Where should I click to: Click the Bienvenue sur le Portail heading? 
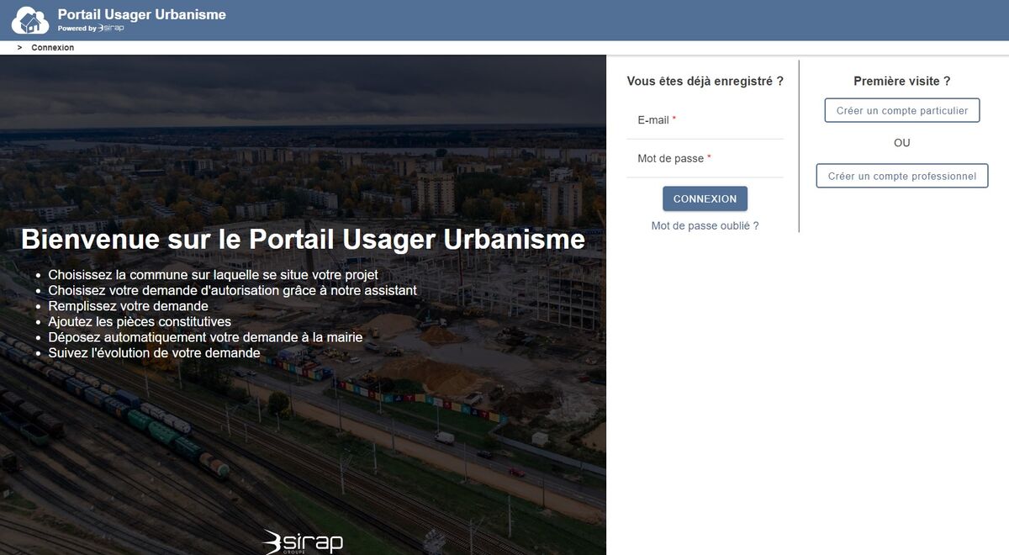[x=303, y=239]
